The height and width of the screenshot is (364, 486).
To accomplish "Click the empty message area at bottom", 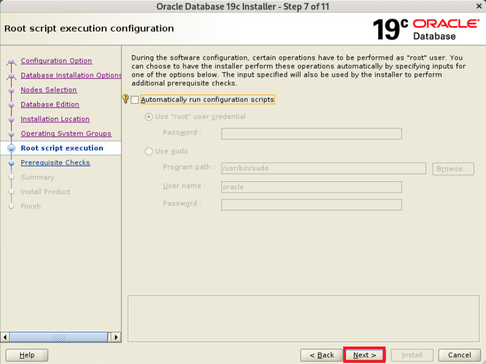I will [304, 319].
